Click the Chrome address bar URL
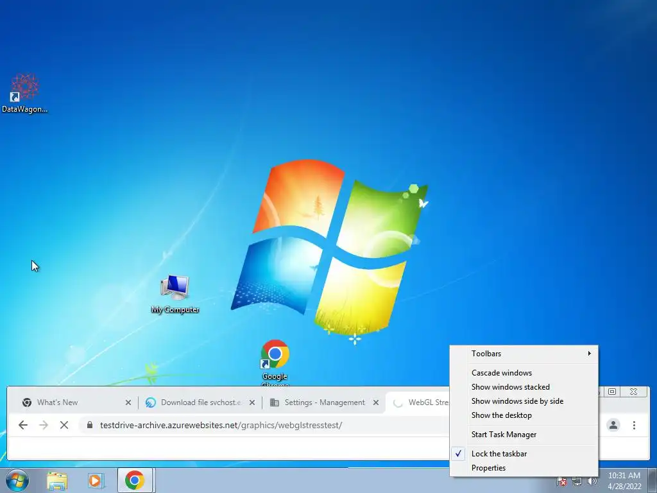The height and width of the screenshot is (493, 657). 221,425
